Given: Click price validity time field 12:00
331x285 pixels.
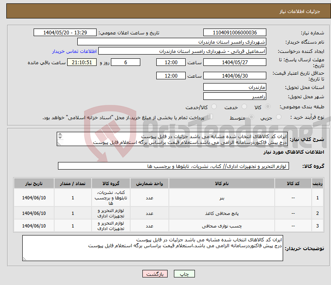Looking at the screenshot, I should (x=171, y=76).
